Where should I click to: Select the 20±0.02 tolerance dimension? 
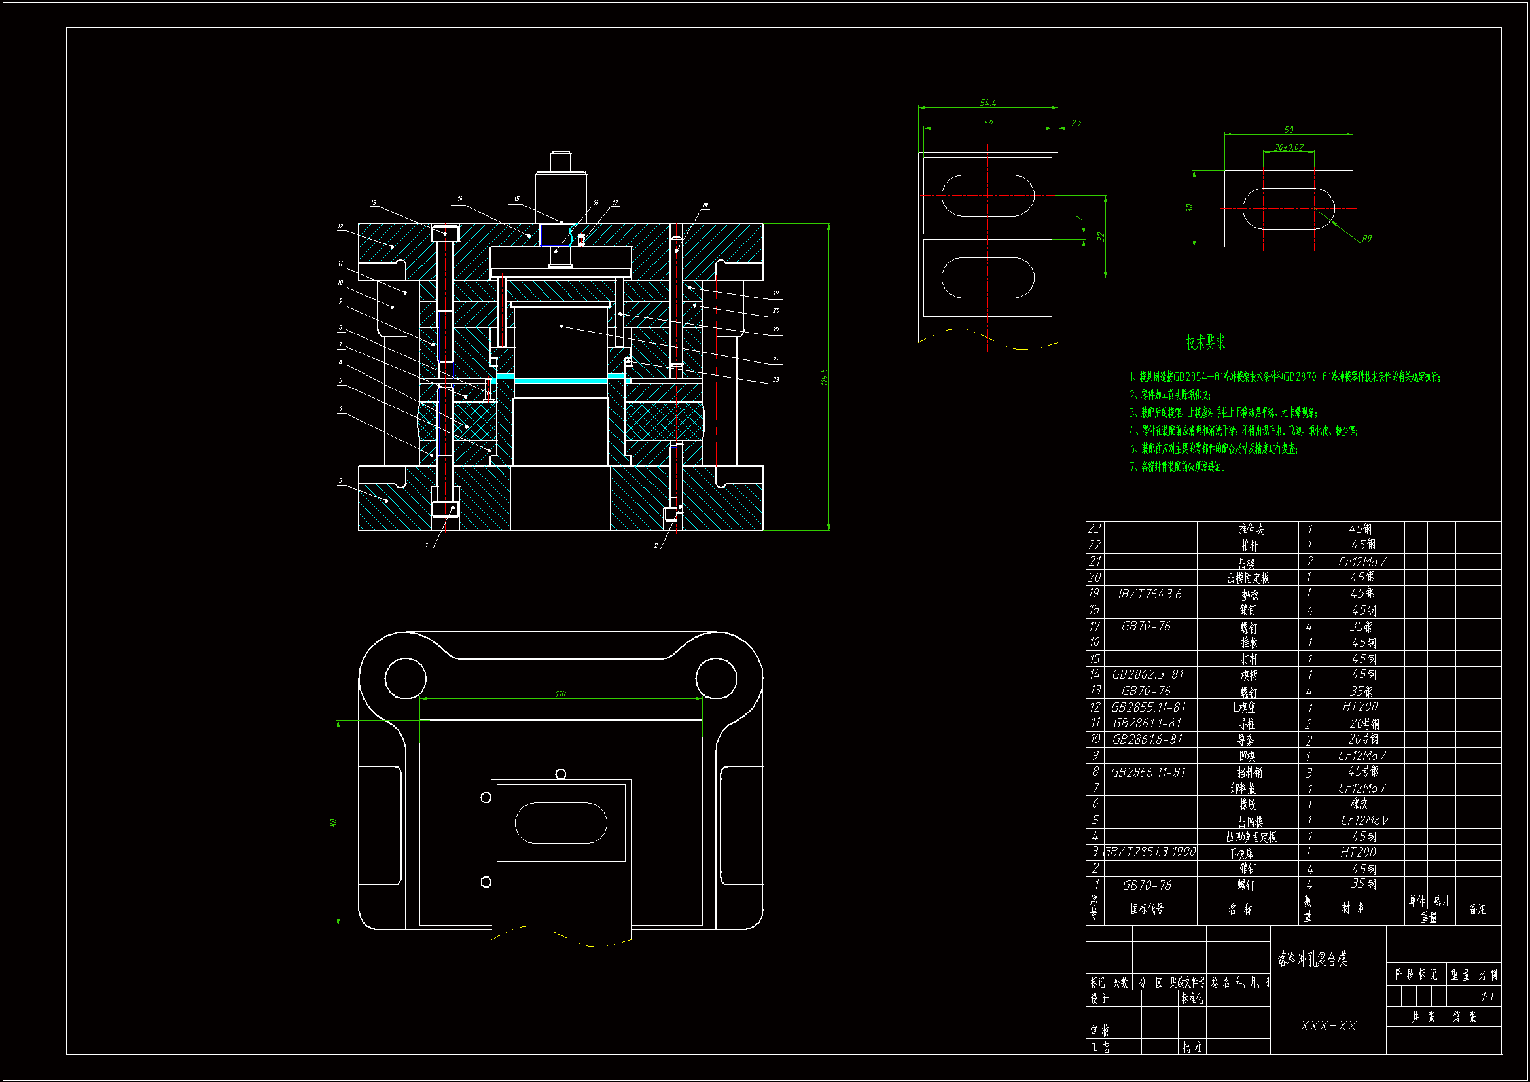(x=1288, y=147)
